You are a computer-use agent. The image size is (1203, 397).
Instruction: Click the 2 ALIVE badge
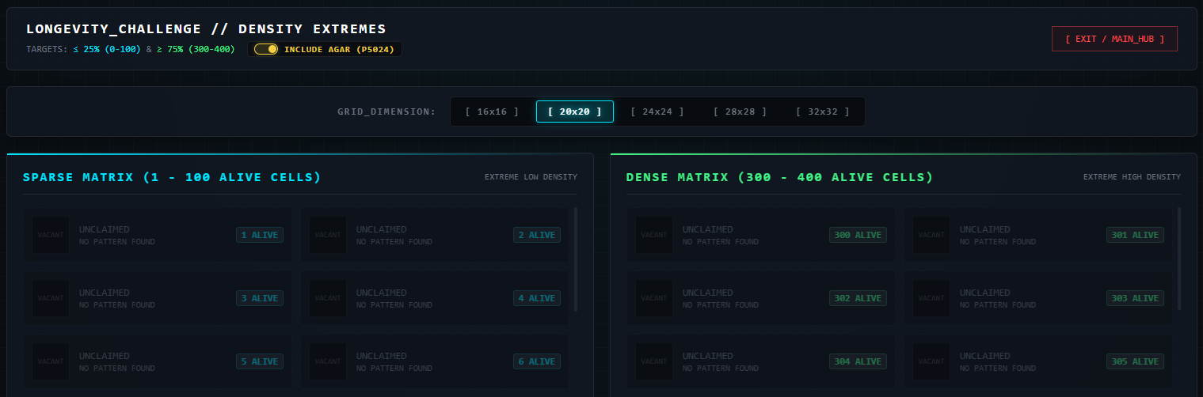[x=537, y=235]
